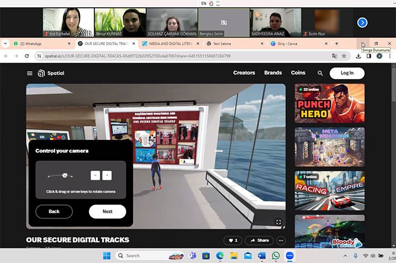This screenshot has width=396, height=263.
Task: Bookmark this page with the star icon
Action: click(344, 56)
